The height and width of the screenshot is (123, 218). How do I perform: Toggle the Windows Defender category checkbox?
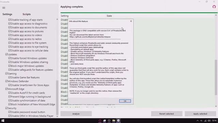point(6,81)
